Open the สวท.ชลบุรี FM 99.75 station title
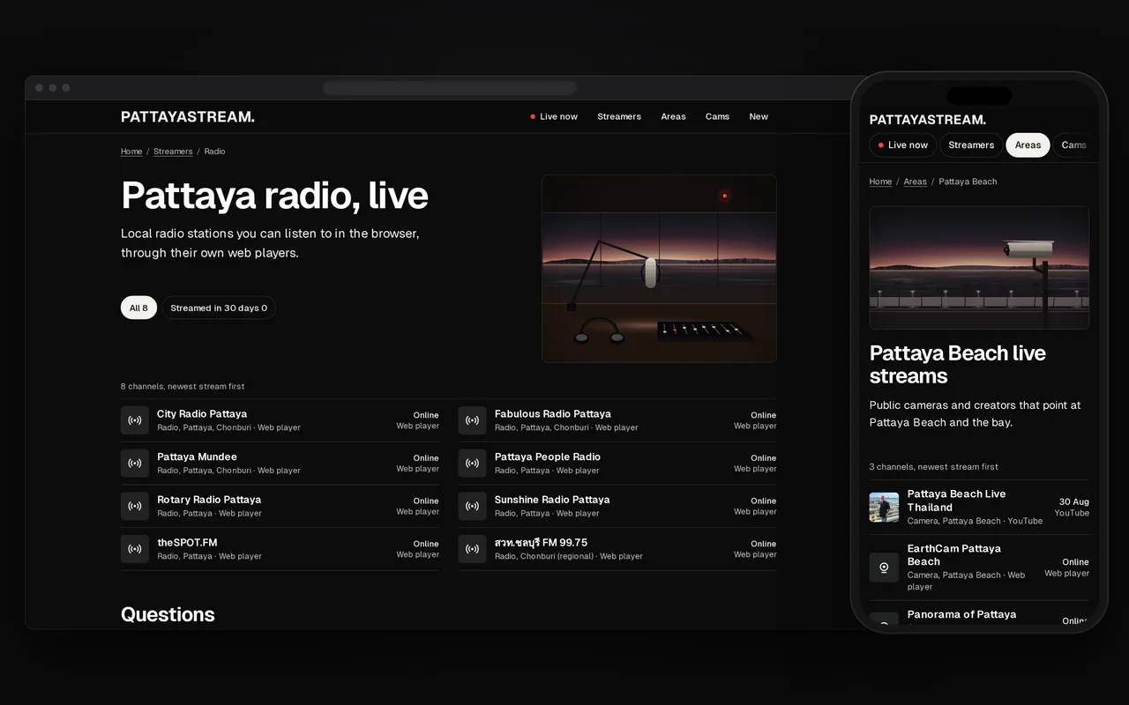 coord(541,543)
